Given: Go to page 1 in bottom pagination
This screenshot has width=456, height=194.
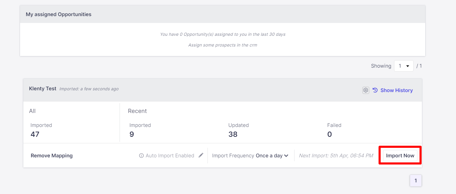Looking at the screenshot, I should pyautogui.click(x=416, y=181).
